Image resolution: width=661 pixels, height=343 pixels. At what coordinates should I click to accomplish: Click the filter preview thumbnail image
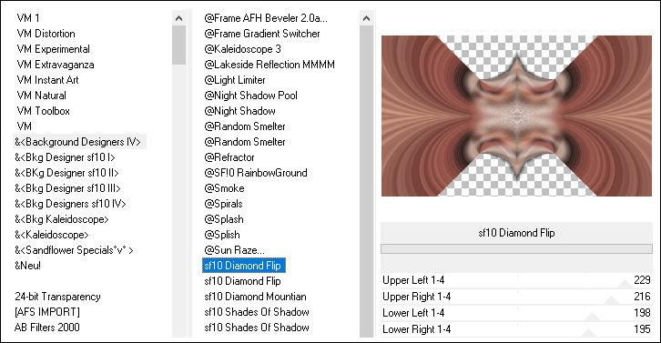point(516,116)
